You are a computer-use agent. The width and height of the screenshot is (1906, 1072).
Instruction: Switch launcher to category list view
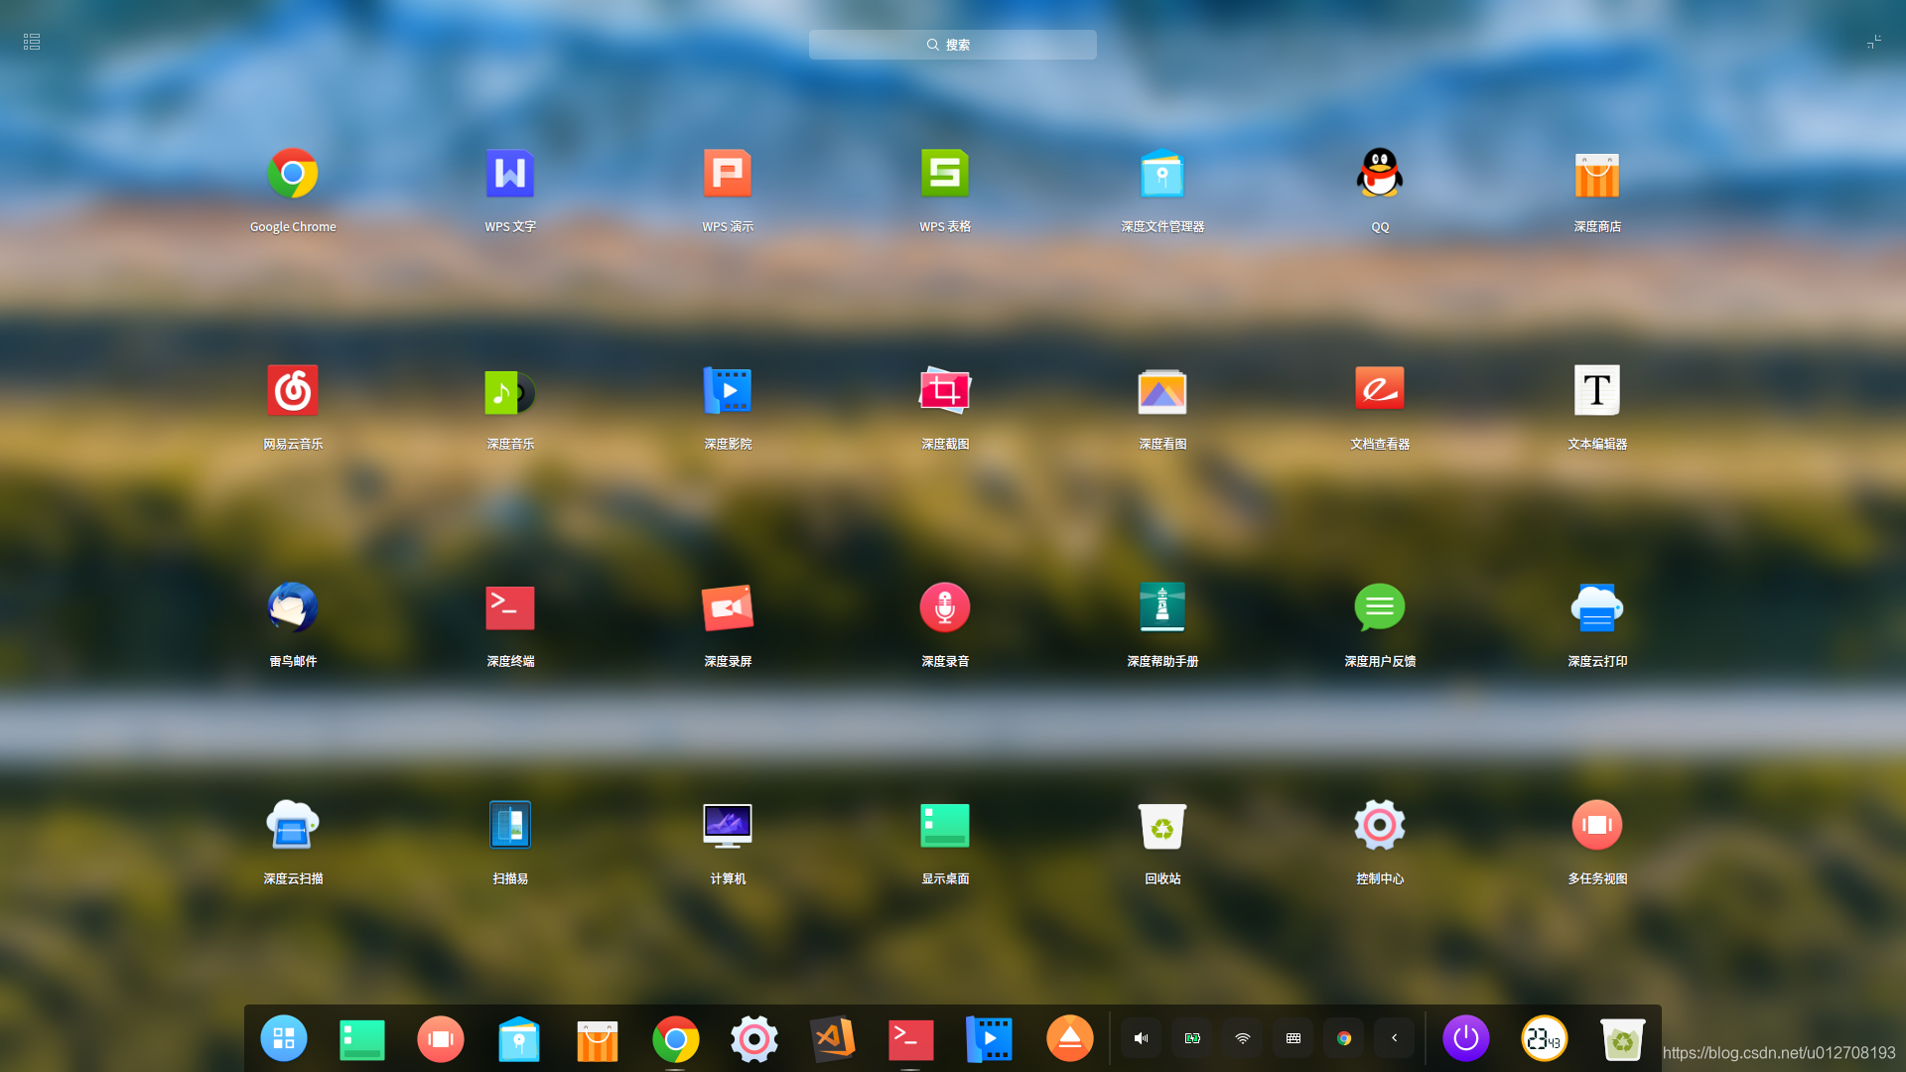pyautogui.click(x=32, y=42)
